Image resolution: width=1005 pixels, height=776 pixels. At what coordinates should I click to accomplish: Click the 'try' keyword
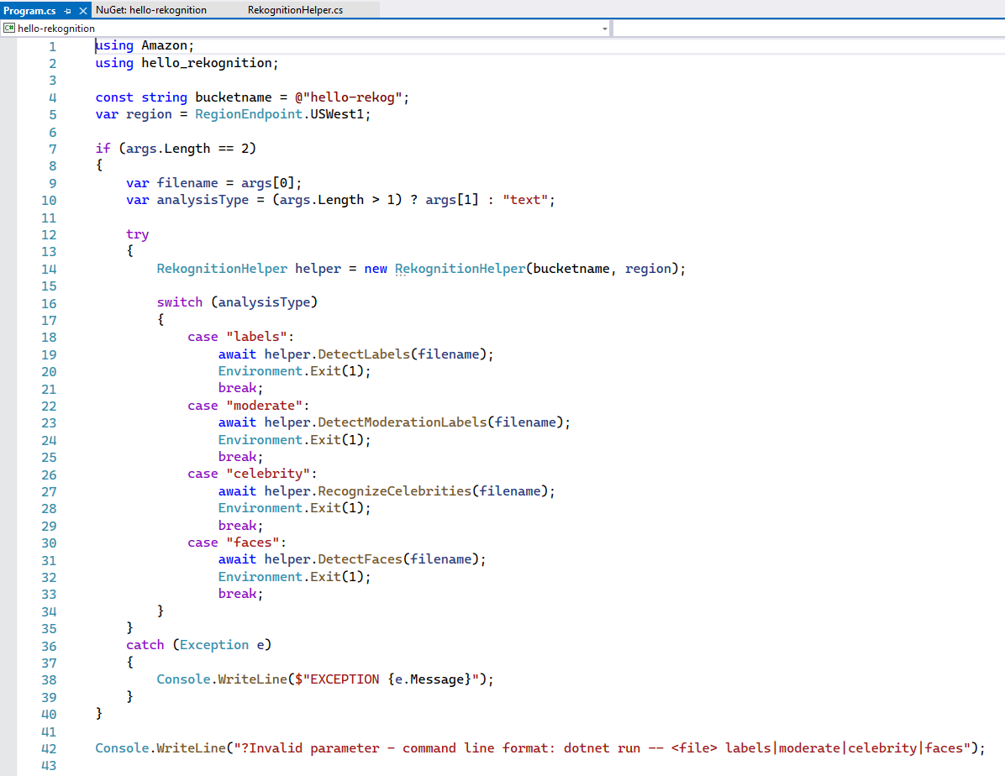(x=137, y=234)
